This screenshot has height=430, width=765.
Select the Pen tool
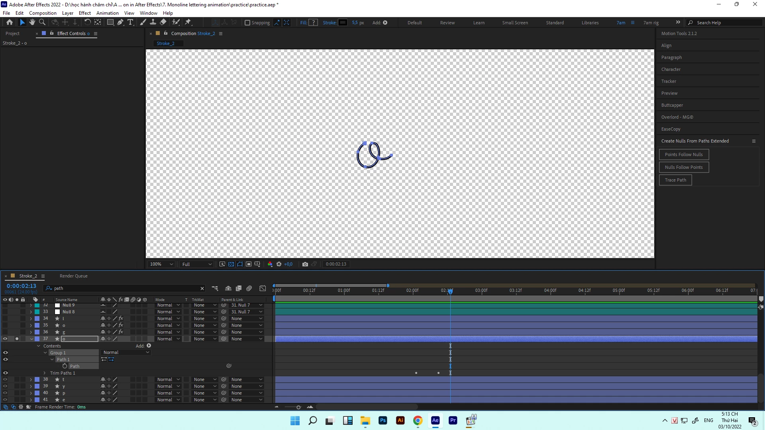point(120,22)
